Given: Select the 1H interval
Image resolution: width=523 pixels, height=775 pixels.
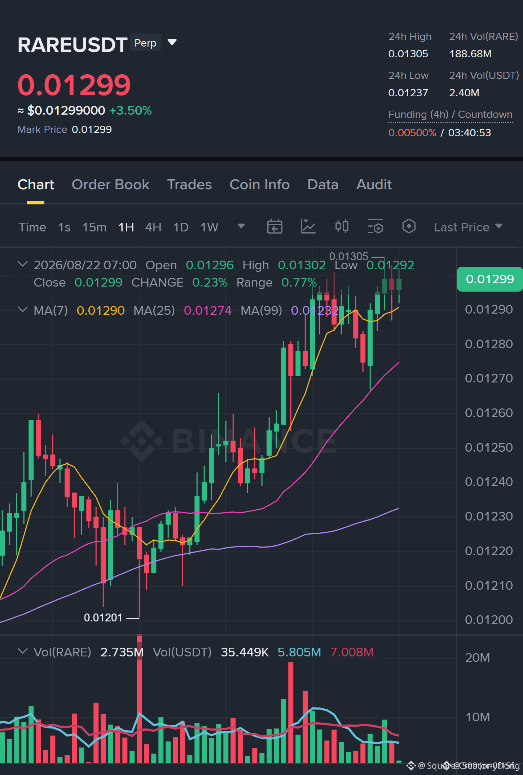Looking at the screenshot, I should [x=126, y=227].
